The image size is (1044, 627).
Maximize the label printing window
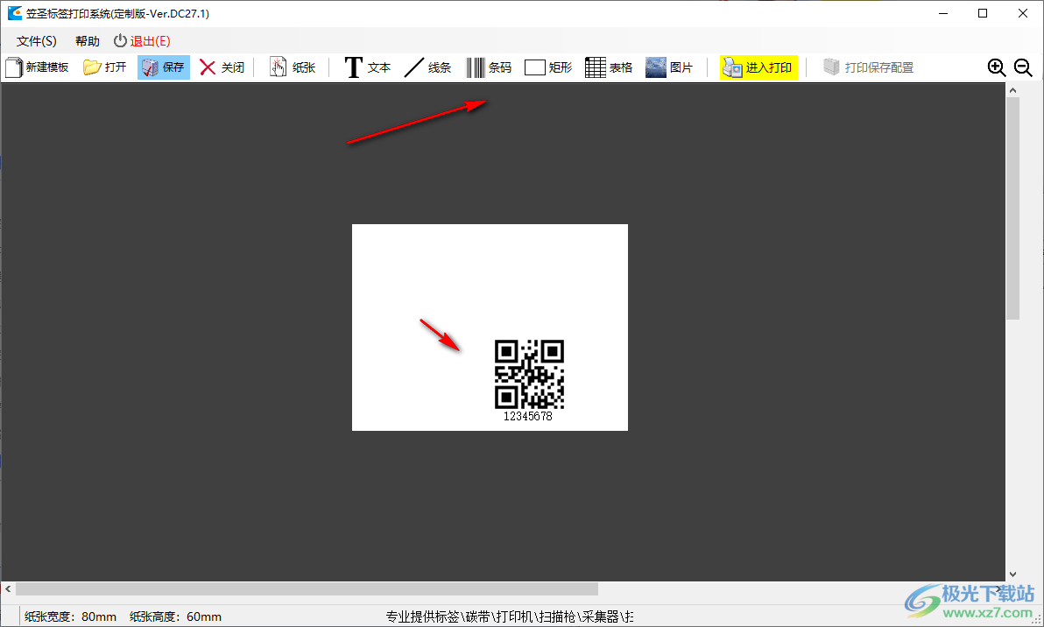(x=983, y=13)
